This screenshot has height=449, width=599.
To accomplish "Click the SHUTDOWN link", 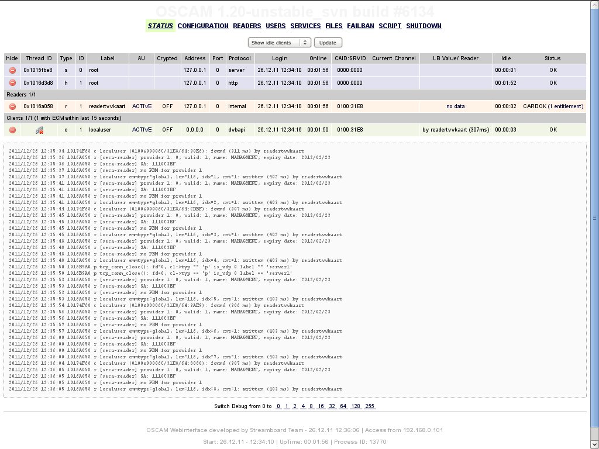I will 424,26.
